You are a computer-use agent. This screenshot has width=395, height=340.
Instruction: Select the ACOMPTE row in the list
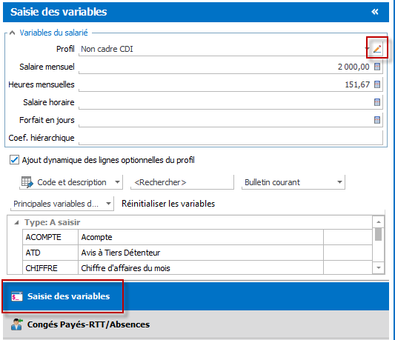197,237
